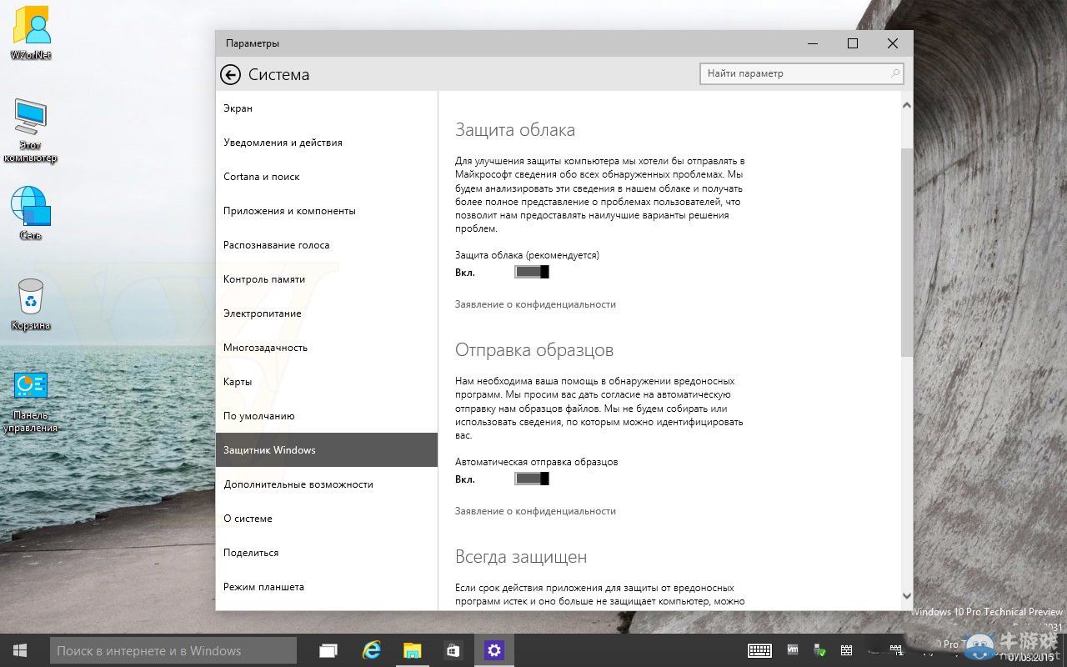This screenshot has width=1067, height=667.
Task: Open privacy statement link under Отправка образцов
Action: [535, 511]
